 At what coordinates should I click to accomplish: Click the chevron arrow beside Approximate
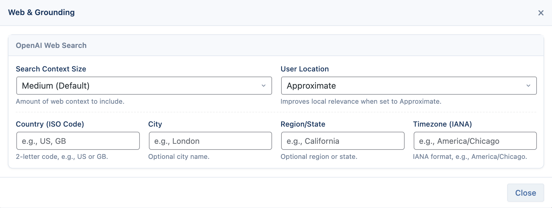click(x=528, y=86)
